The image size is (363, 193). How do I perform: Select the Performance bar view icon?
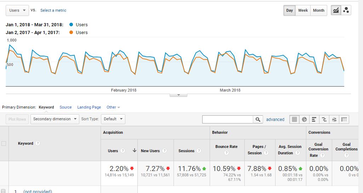(314, 120)
